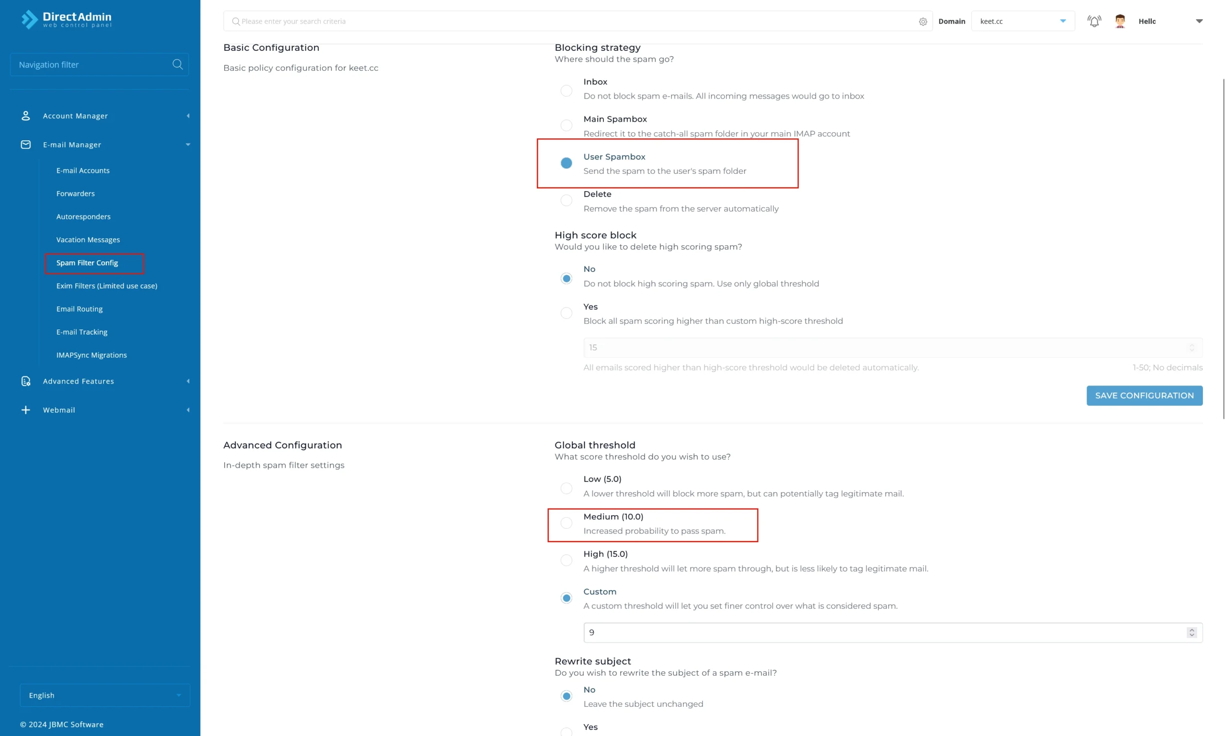Viewport: 1226px width, 736px height.
Task: Click the DirectAdmin logo
Action: (67, 19)
